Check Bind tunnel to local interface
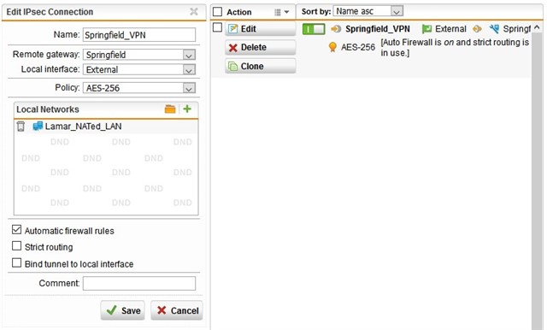This screenshot has width=547, height=330. [x=16, y=262]
